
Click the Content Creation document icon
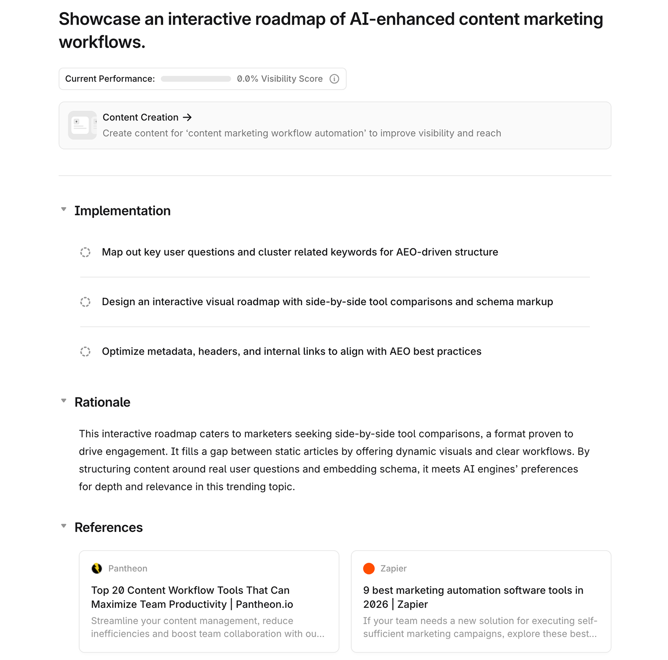click(x=83, y=125)
